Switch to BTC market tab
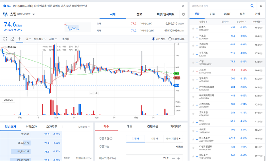The height and width of the screenshot is (161, 266). click(x=212, y=14)
